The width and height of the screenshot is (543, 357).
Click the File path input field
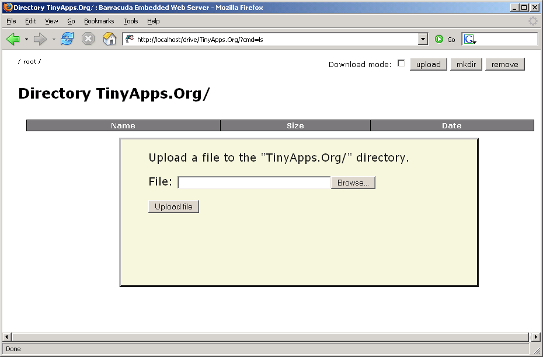point(254,183)
